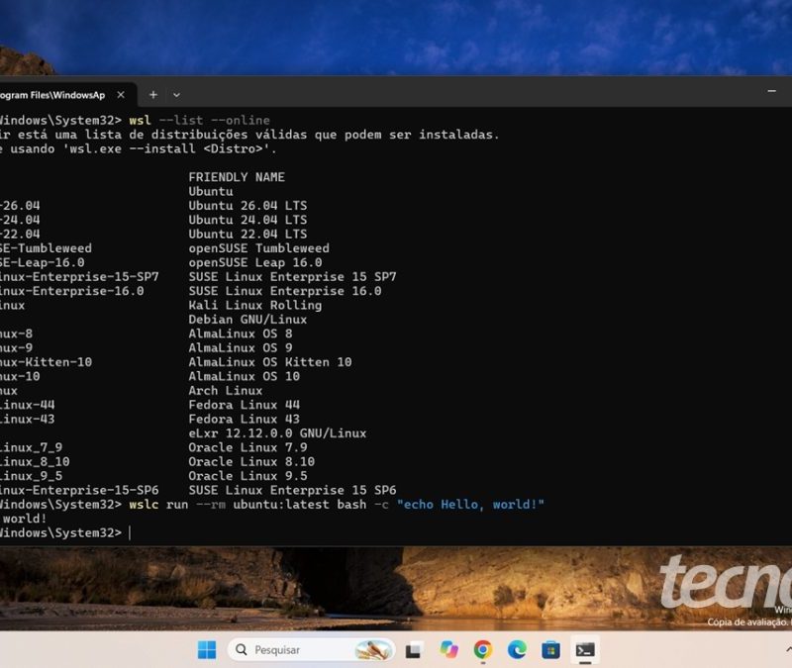Minimize the terminal window
Screen dimensions: 792x668
pyautogui.click(x=771, y=91)
